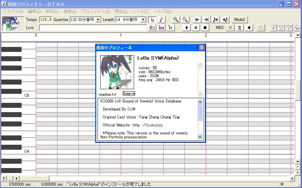Start playback with blue play button
The height and width of the screenshot is (188, 302).
(187, 28)
